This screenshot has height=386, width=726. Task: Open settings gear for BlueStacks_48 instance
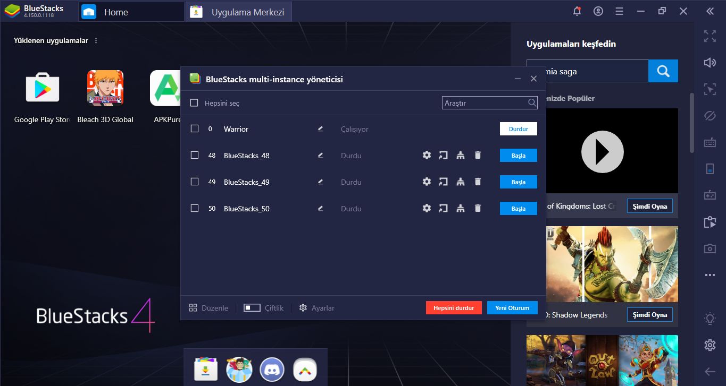[427, 155]
